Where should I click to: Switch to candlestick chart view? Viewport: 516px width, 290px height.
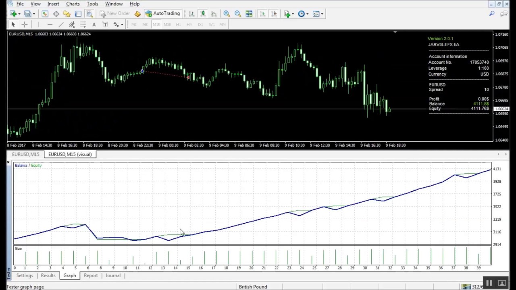click(x=203, y=14)
